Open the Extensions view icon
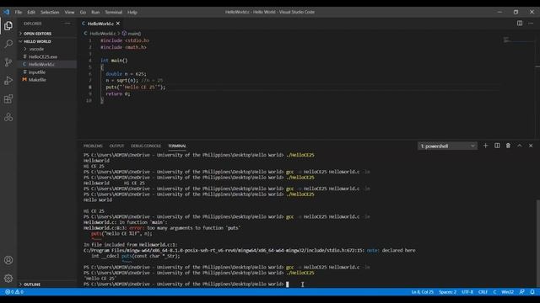Screen dimensions: 540x303 pos(8,99)
